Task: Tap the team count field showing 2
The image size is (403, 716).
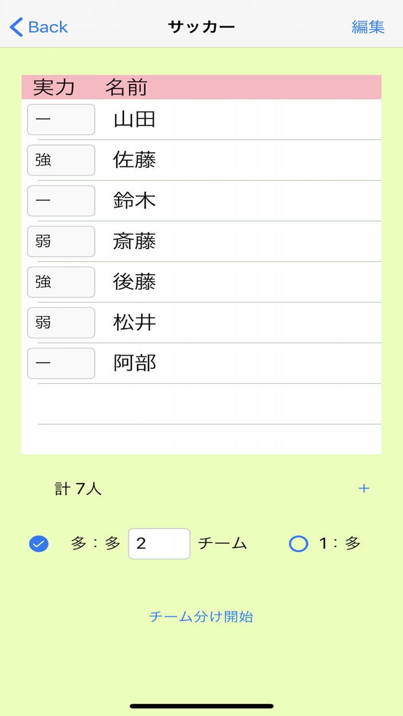Action: point(159,543)
